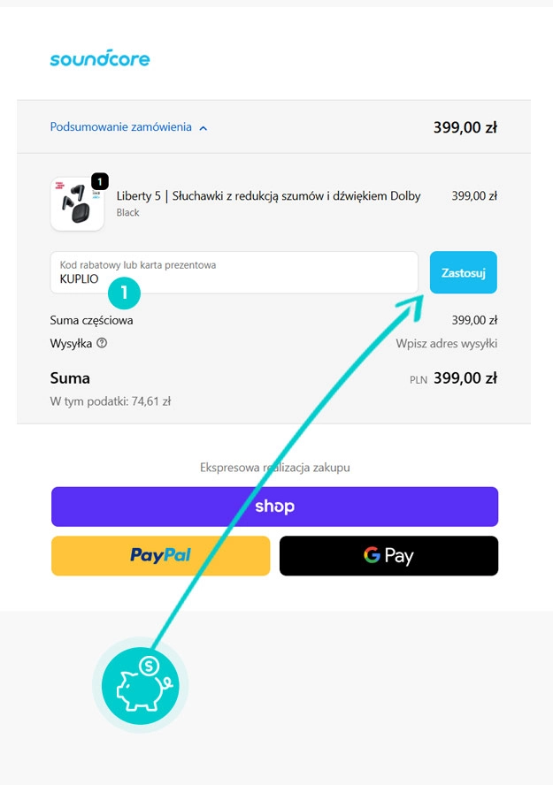Screen dimensions: 553x785
Task: Select the black Google Pay button
Action: [388, 555]
